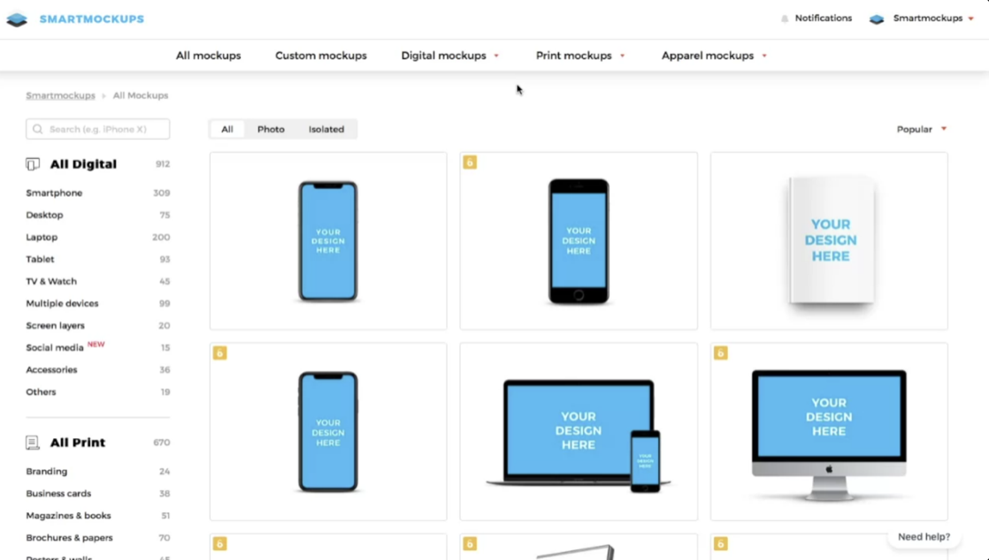The width and height of the screenshot is (989, 560).
Task: Click the Need help? button
Action: click(924, 537)
